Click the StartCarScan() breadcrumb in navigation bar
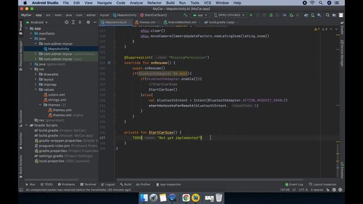 pos(153,15)
